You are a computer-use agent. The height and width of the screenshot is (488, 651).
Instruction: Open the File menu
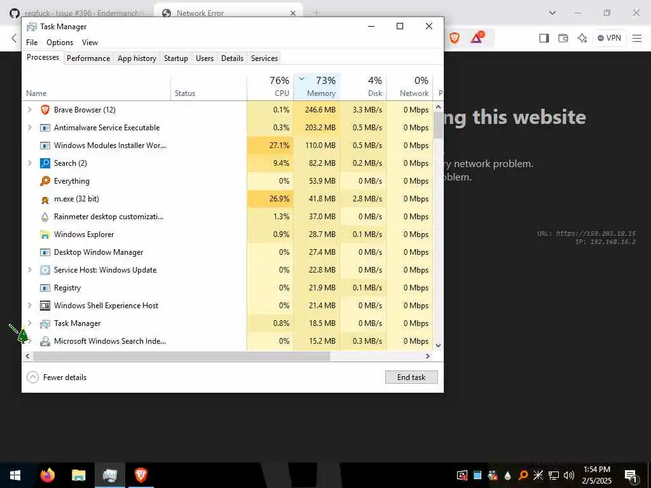[x=32, y=43]
